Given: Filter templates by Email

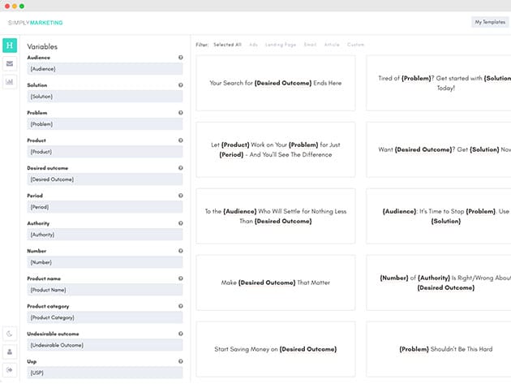Looking at the screenshot, I should 310,45.
